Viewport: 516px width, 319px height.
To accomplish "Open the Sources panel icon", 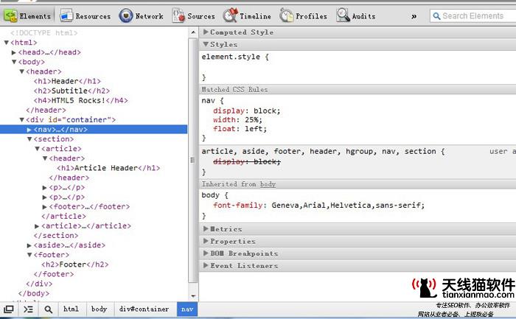I will tap(178, 15).
